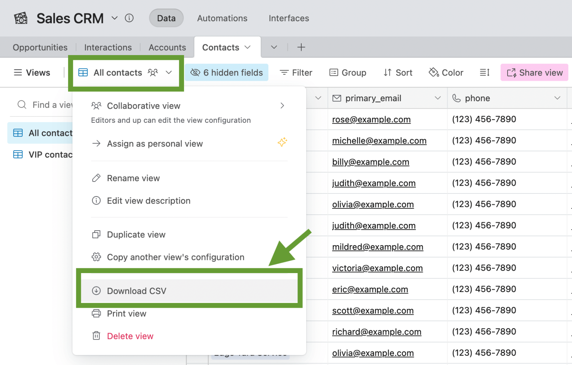Click the base info icon beside Sales CRM

click(129, 18)
